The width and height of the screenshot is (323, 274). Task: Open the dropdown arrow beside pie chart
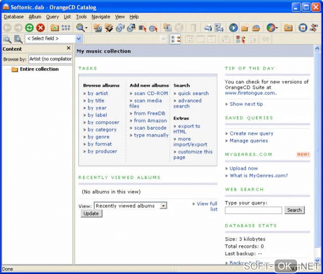(x=277, y=28)
